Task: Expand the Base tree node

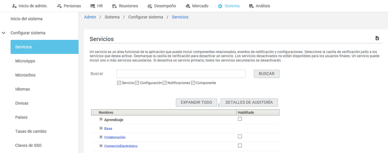Action: [101, 128]
